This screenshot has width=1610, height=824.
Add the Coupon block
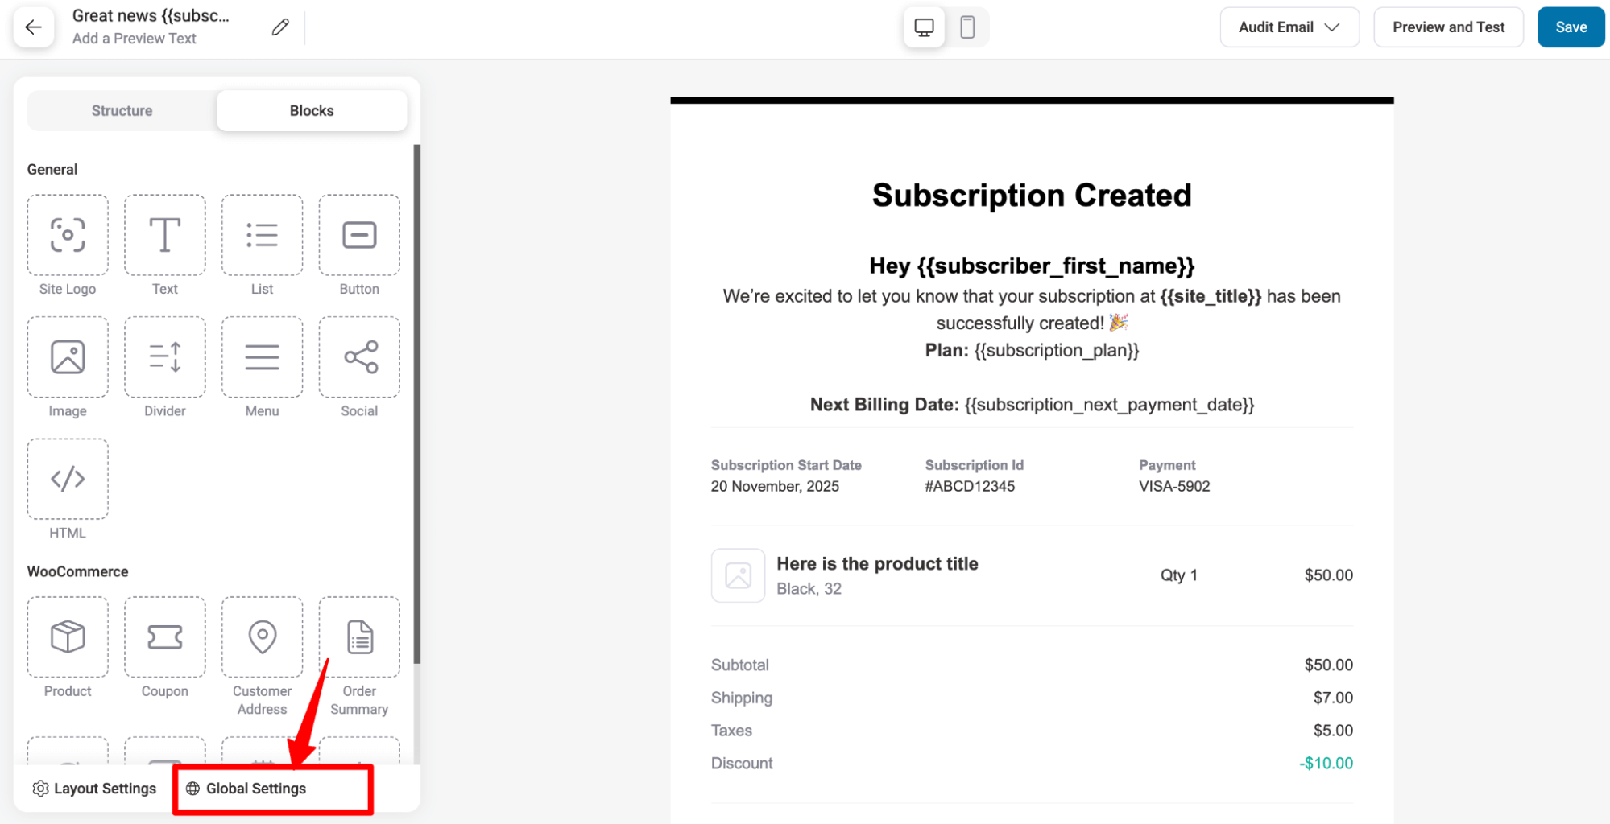pos(164,637)
